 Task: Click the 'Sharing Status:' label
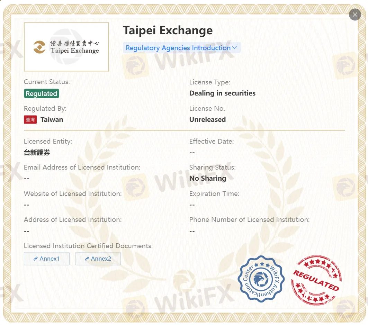(213, 167)
